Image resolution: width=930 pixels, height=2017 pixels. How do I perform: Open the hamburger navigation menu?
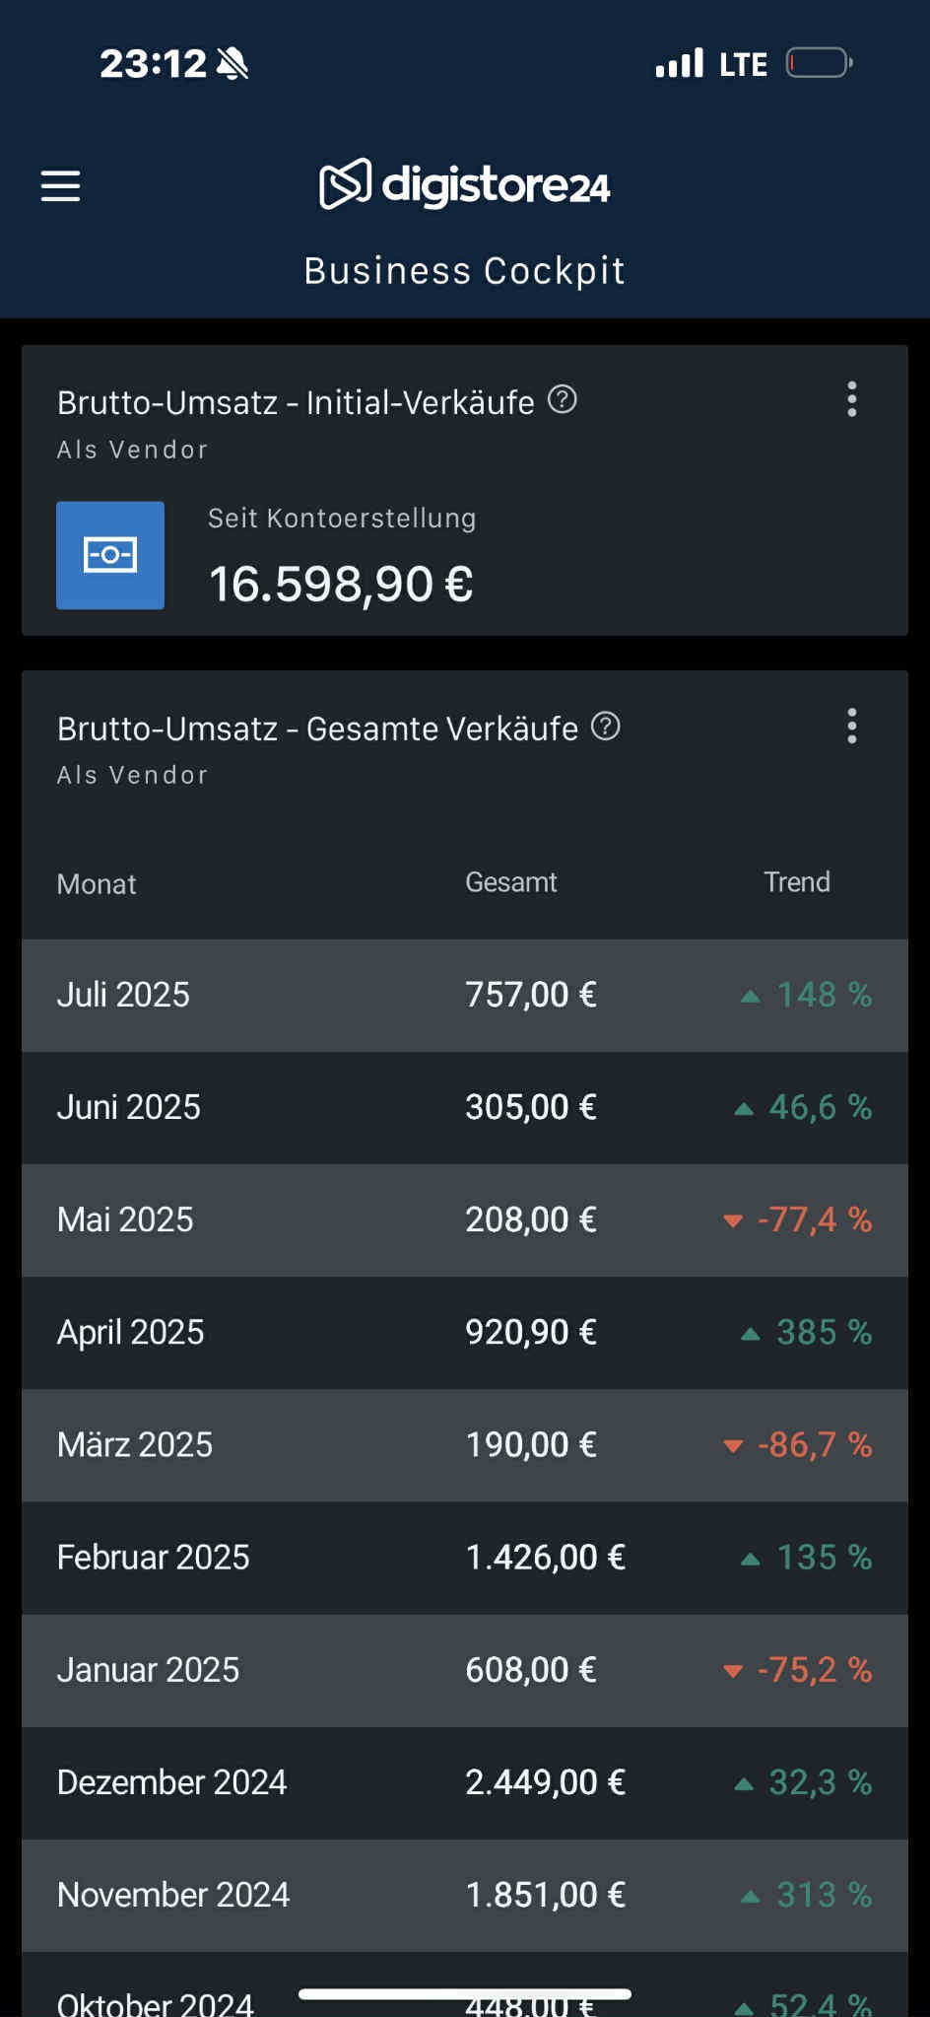point(60,185)
